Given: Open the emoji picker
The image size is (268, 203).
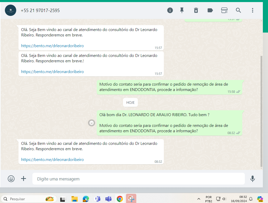Looking at the screenshot, I should click(x=11, y=179).
